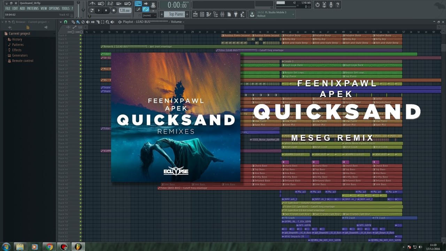The height and width of the screenshot is (251, 446).
Task: Select the Zoom tool in Playlist
Action: (107, 22)
